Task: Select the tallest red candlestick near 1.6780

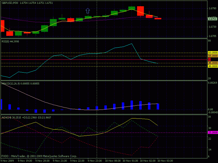Action: (141, 11)
